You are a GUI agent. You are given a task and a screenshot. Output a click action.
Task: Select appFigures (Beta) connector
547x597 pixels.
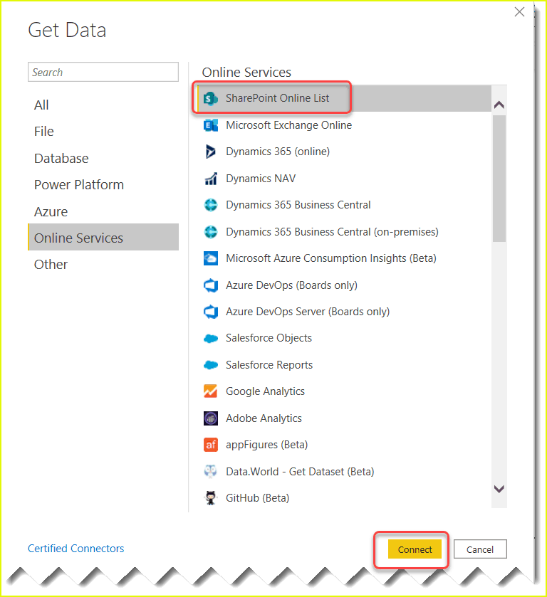tap(344, 445)
